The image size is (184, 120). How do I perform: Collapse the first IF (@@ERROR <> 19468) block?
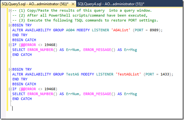[x=10, y=45]
